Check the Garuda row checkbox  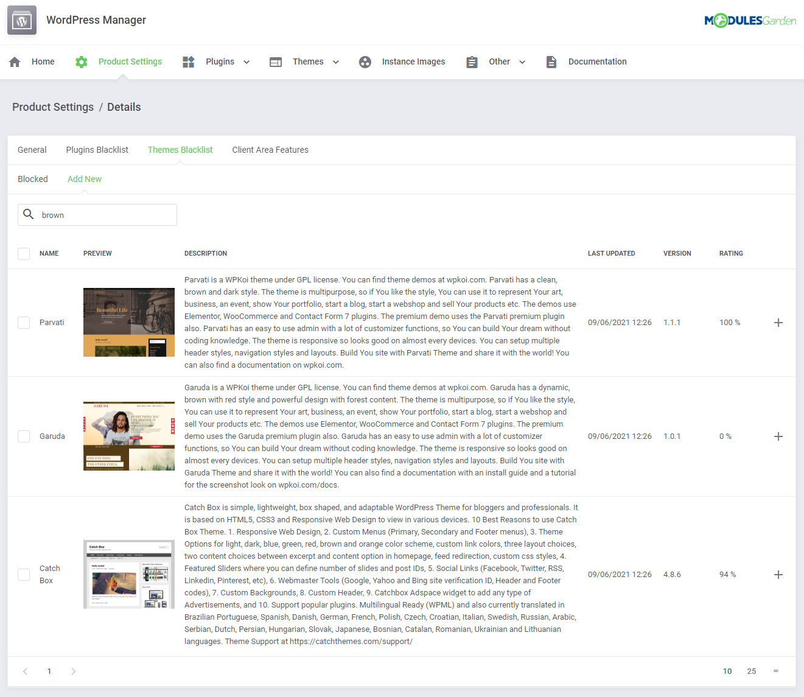(x=24, y=436)
